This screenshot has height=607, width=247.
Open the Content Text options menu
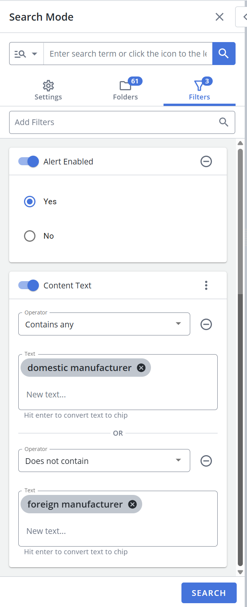tap(206, 285)
